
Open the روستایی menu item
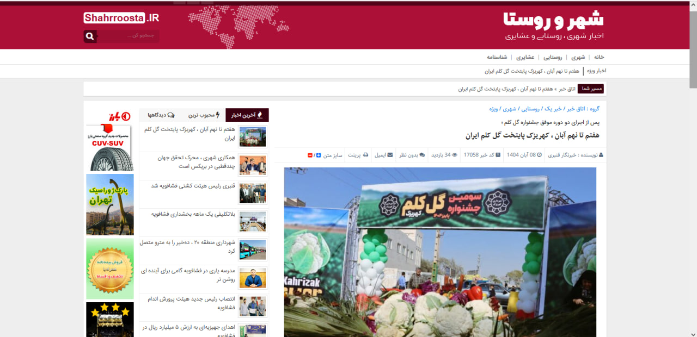pos(553,57)
